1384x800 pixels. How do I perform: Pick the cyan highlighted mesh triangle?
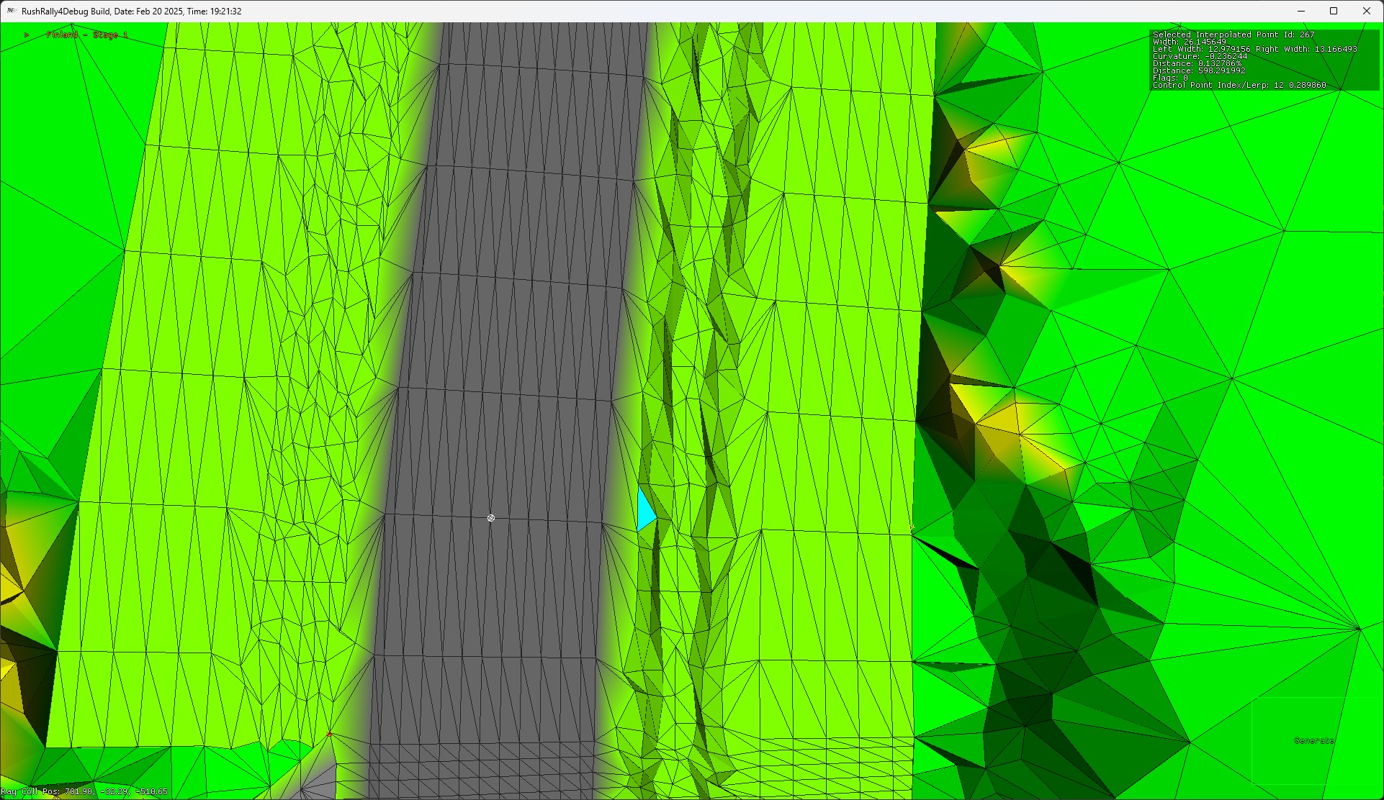(645, 511)
